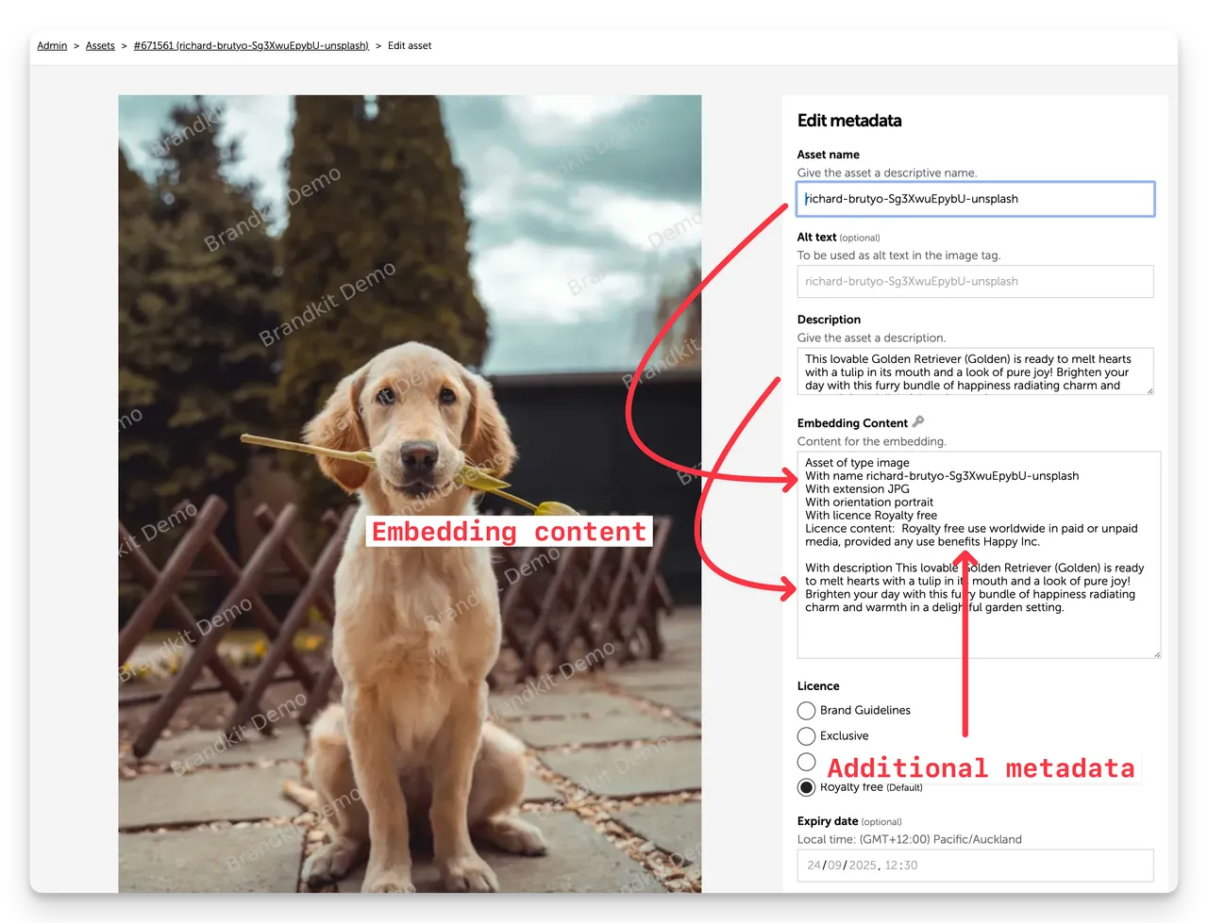Select the 12:30 time in Expiry date
Image resolution: width=1208 pixels, height=923 pixels.
[901, 865]
